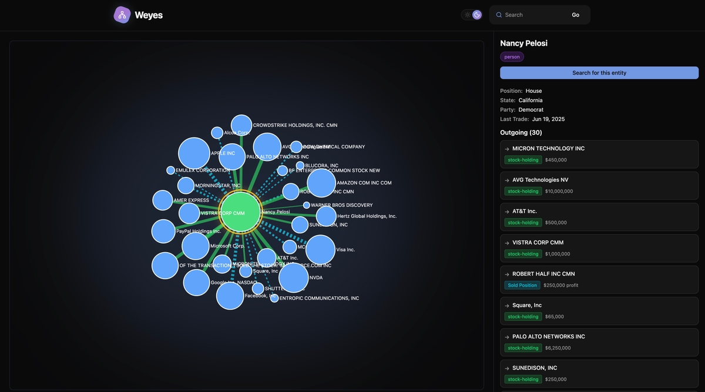705x392 pixels.
Task: Click the arrow icon beside VISTRA CORP CMM
Action: click(x=506, y=243)
